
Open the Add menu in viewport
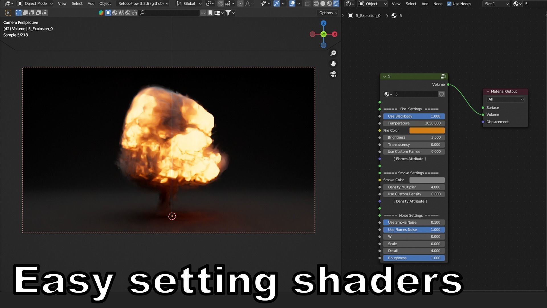coord(91,4)
